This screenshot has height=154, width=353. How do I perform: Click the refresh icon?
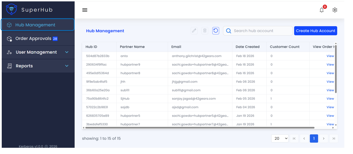click(216, 31)
